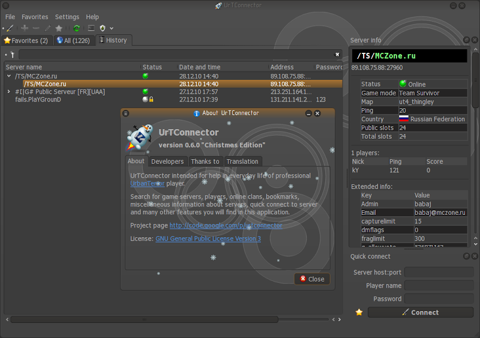The height and width of the screenshot is (338, 480).
Task: Open the Favorites menu
Action: 35,17
